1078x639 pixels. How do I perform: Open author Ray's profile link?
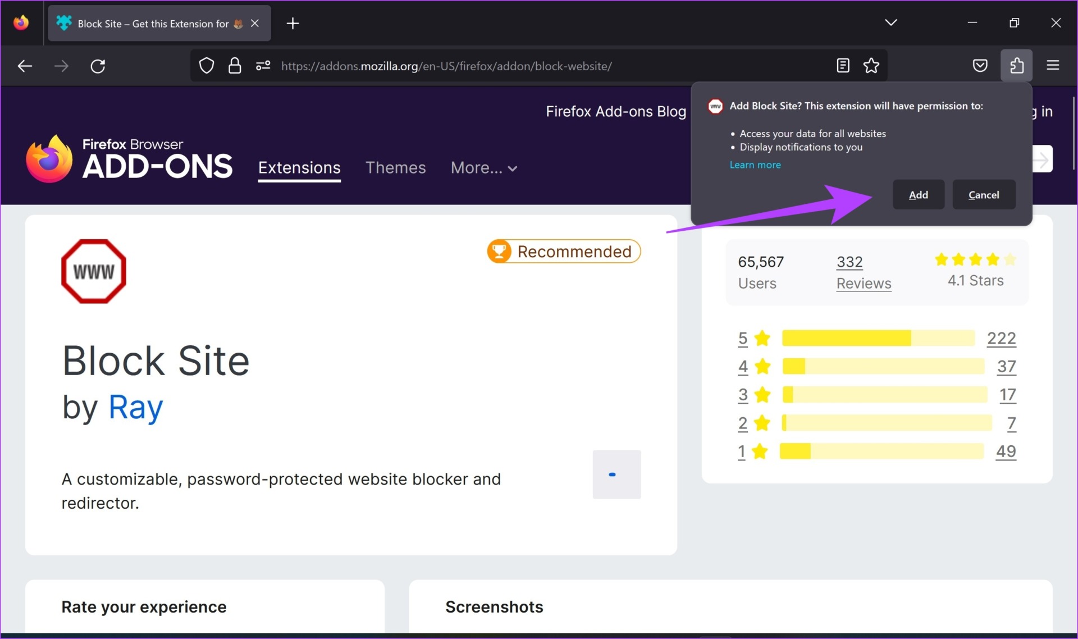coord(136,407)
